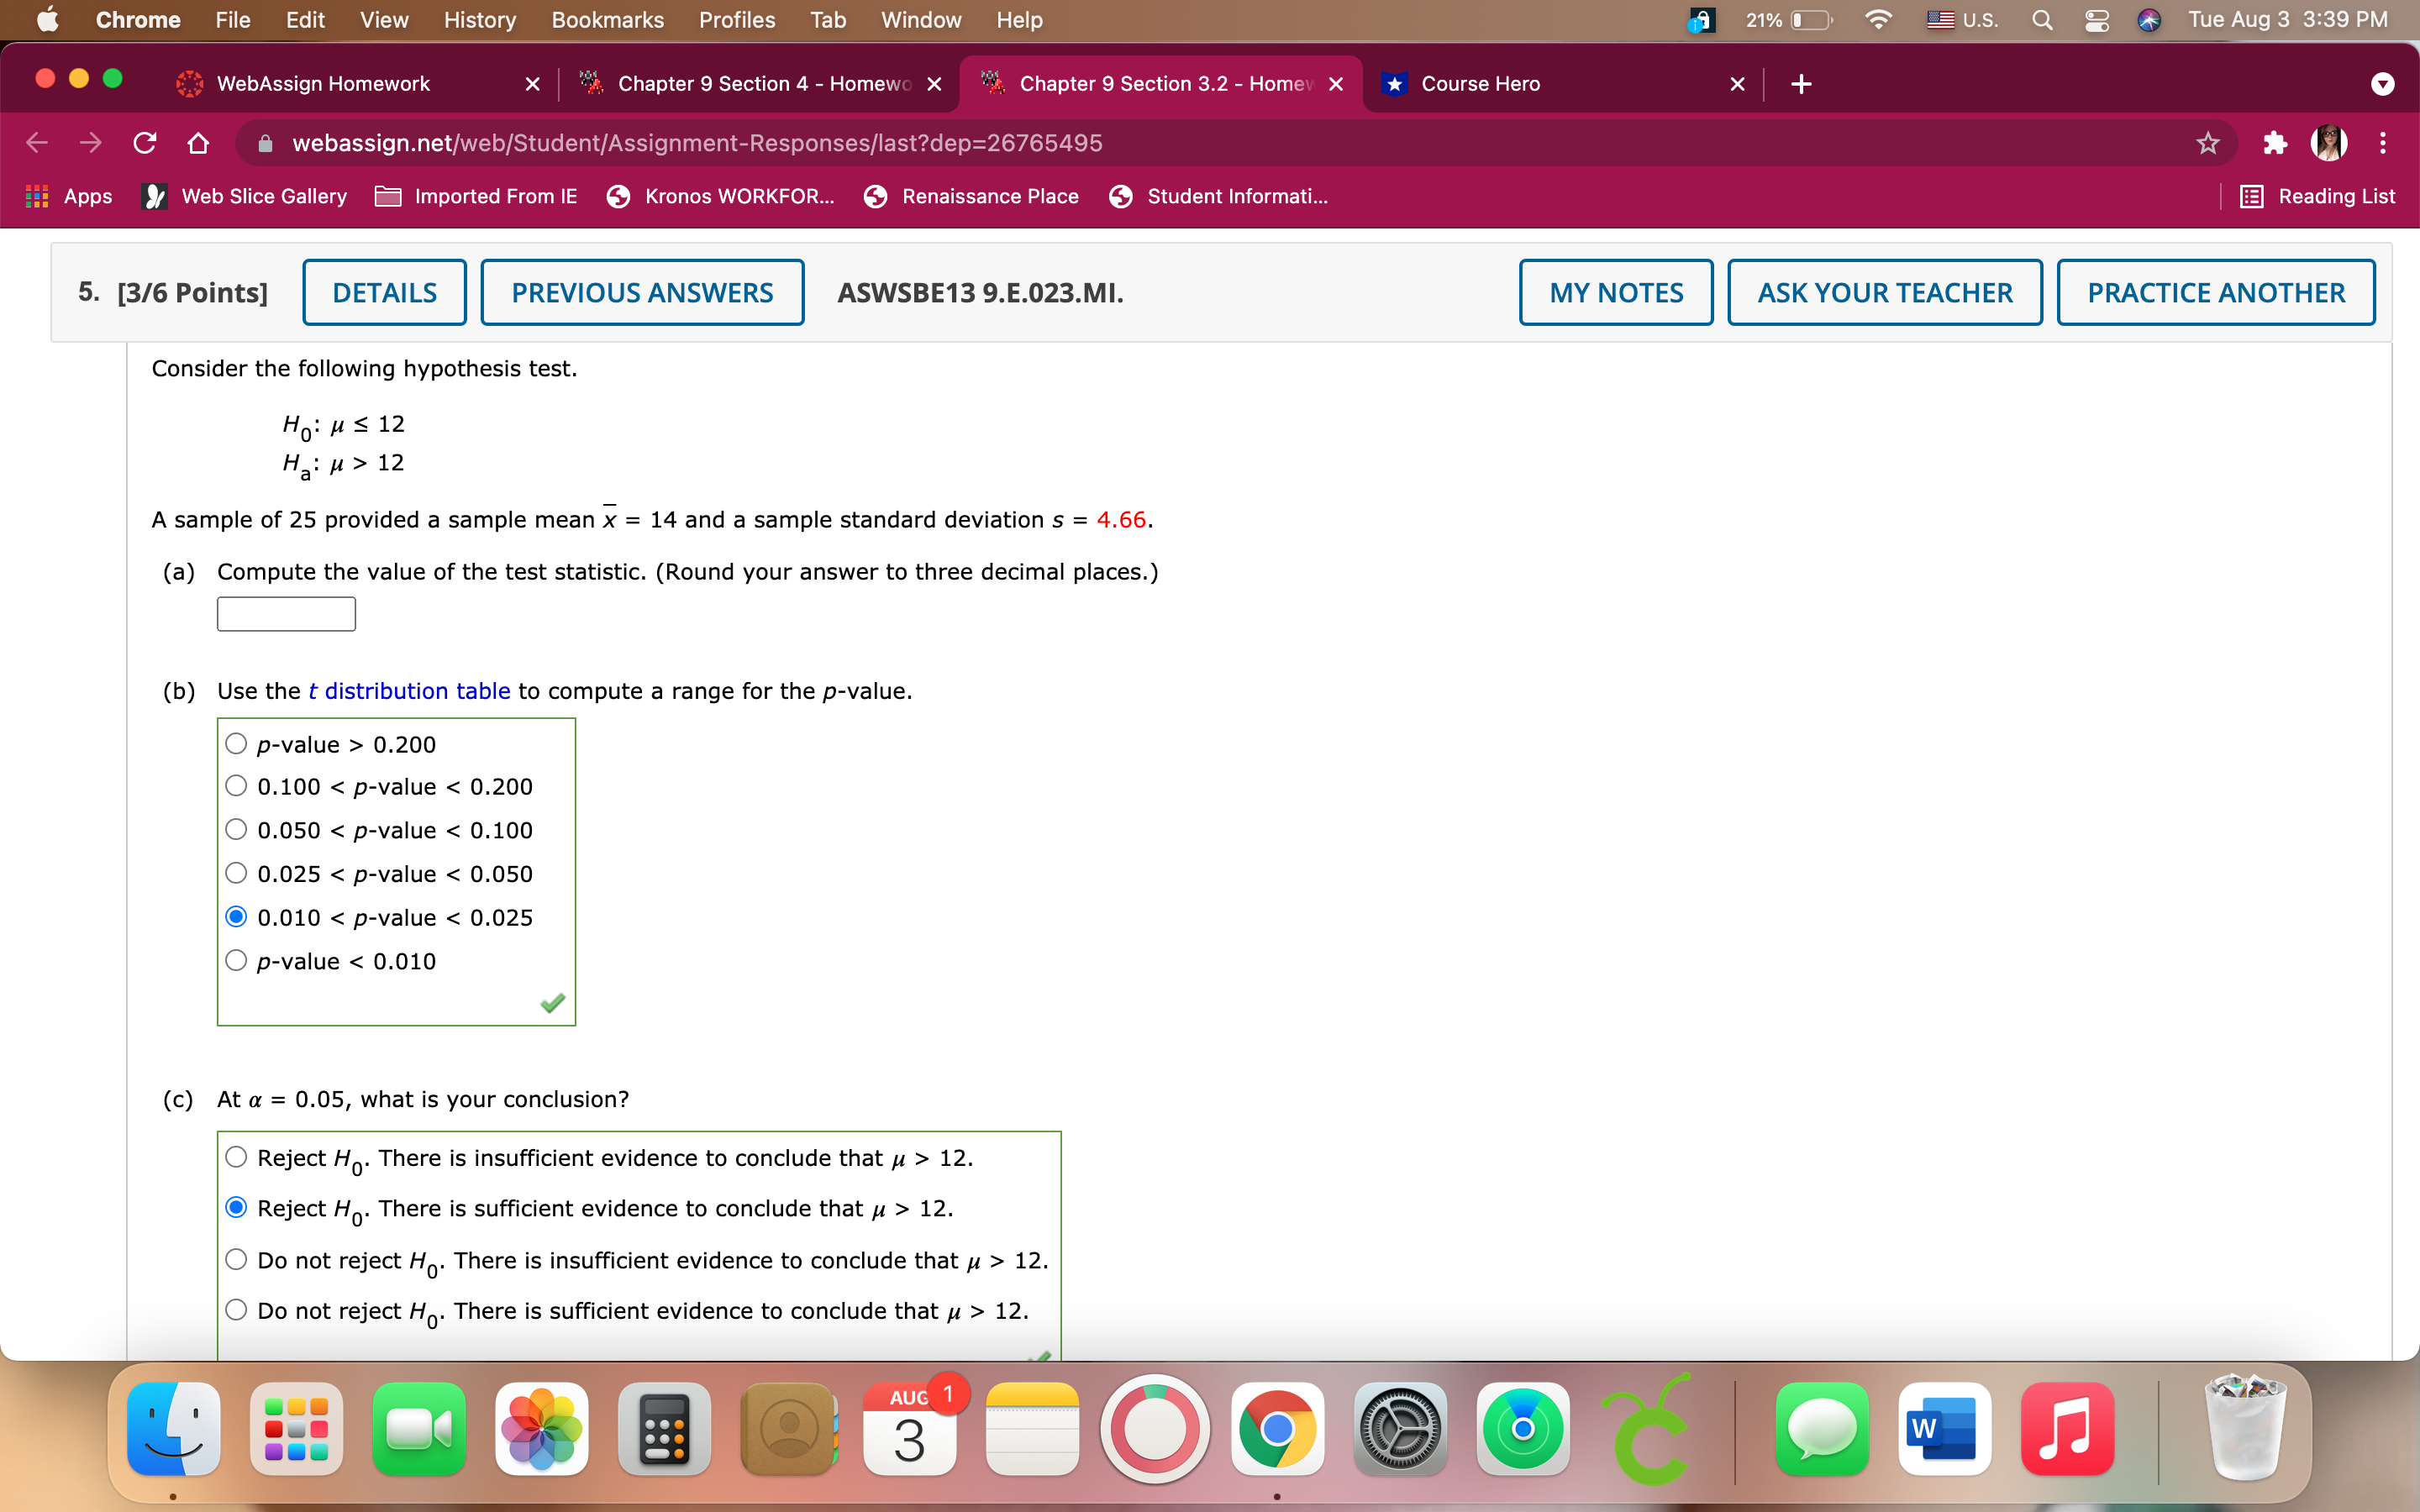
Task: Open the t distribution table link
Action: click(x=409, y=690)
